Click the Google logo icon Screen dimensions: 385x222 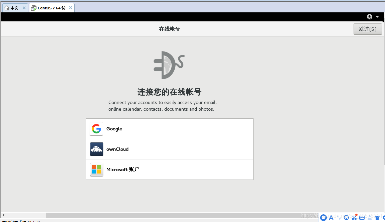tap(96, 129)
